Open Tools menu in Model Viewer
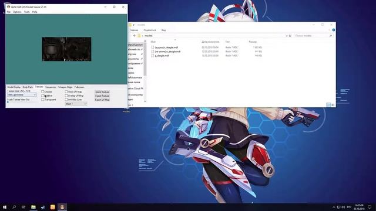The width and height of the screenshot is (376, 211). pos(27,12)
